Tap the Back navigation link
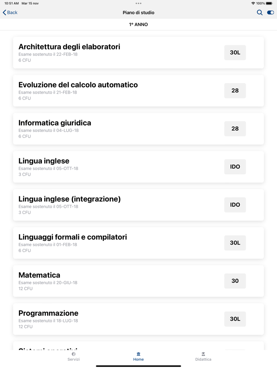This screenshot has height=369, width=277. 11,12
